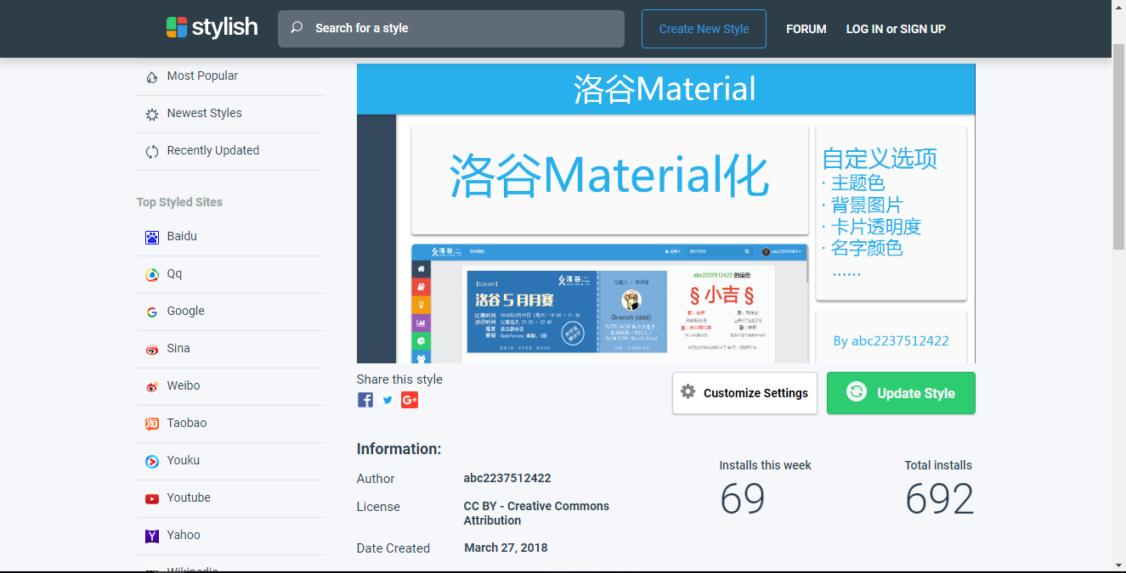Click the Information: heading
The image size is (1126, 573).
[x=399, y=449]
